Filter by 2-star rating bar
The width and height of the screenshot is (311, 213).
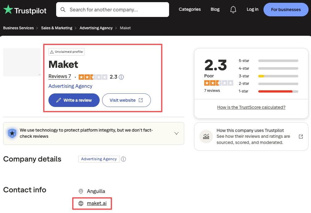tap(268, 84)
